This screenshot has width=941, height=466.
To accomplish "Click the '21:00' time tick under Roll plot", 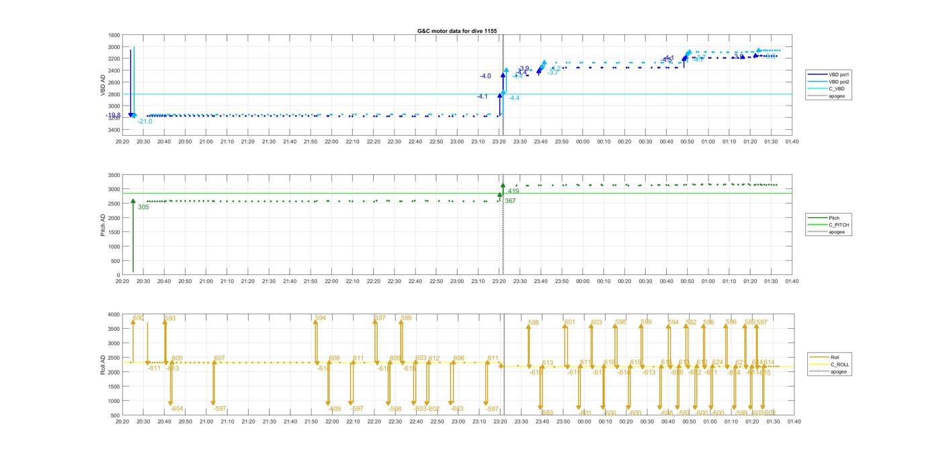I will (206, 422).
